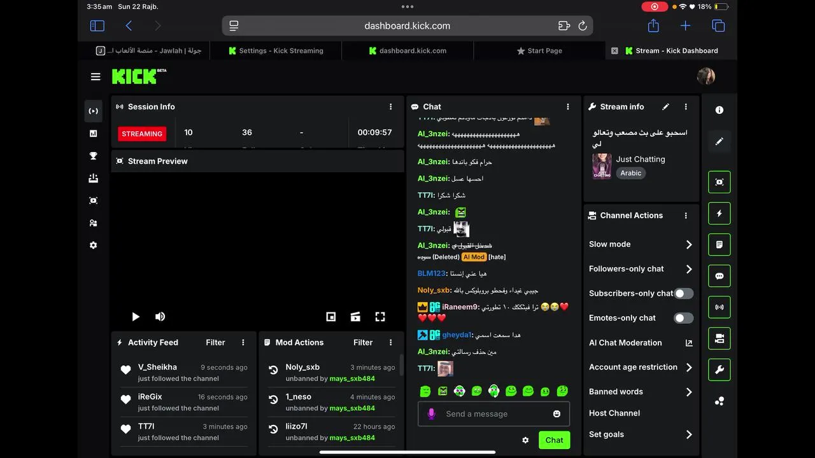Expand Followers-only chat settings
This screenshot has height=458, width=815.
point(640,269)
